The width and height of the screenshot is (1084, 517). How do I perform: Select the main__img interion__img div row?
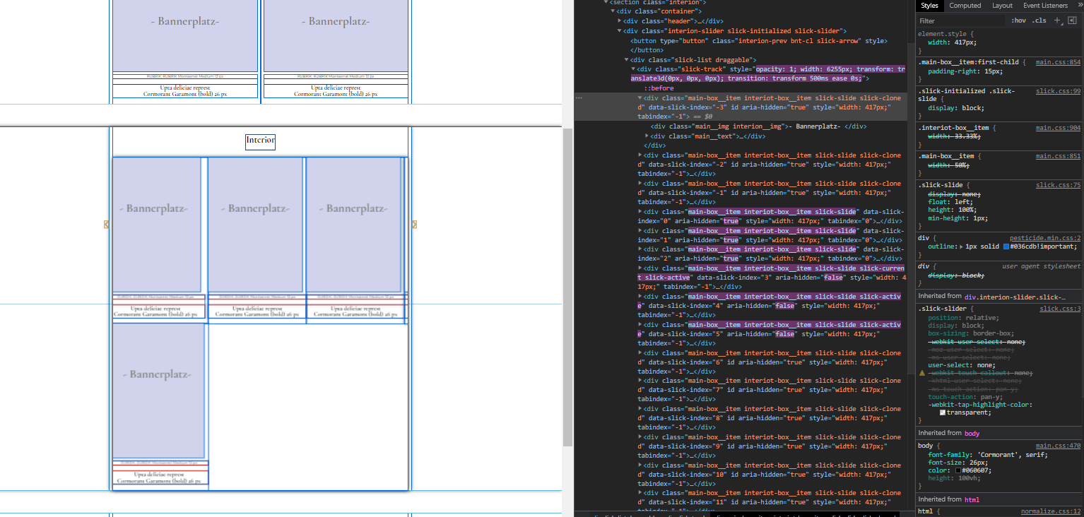click(x=758, y=126)
